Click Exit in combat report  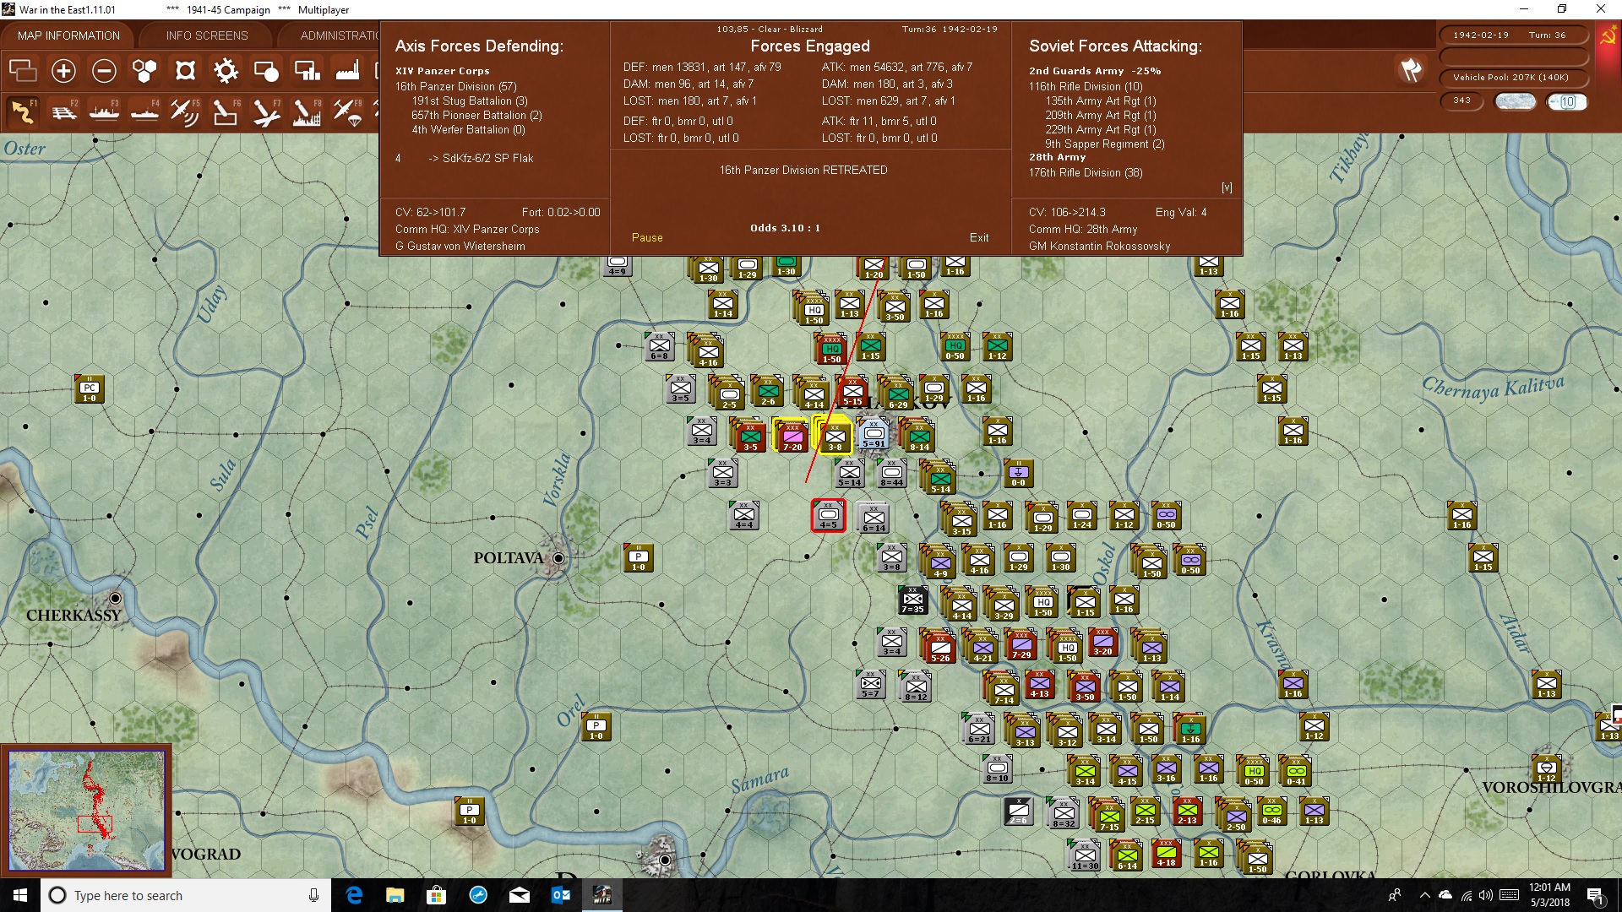coord(979,238)
